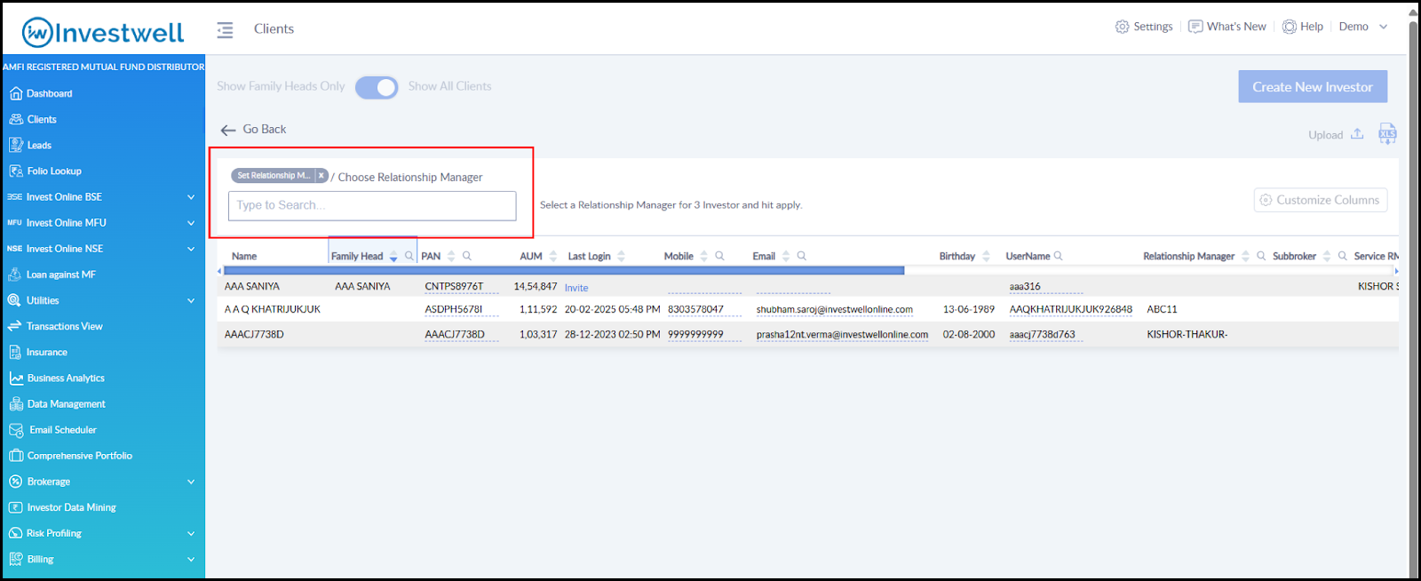Go back using the arrow icon
This screenshot has height=581, width=1421.
tap(228, 130)
